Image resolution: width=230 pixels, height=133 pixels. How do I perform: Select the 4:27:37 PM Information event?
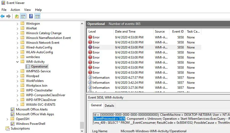click(x=129, y=78)
